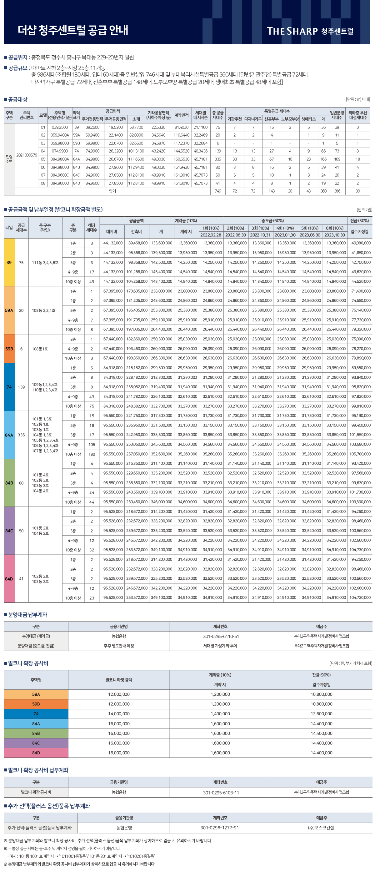The width and height of the screenshot is (375, 882).
Task: Click '[단위 : 원, 부가가치세 포함]' note
Action: (x=351, y=663)
